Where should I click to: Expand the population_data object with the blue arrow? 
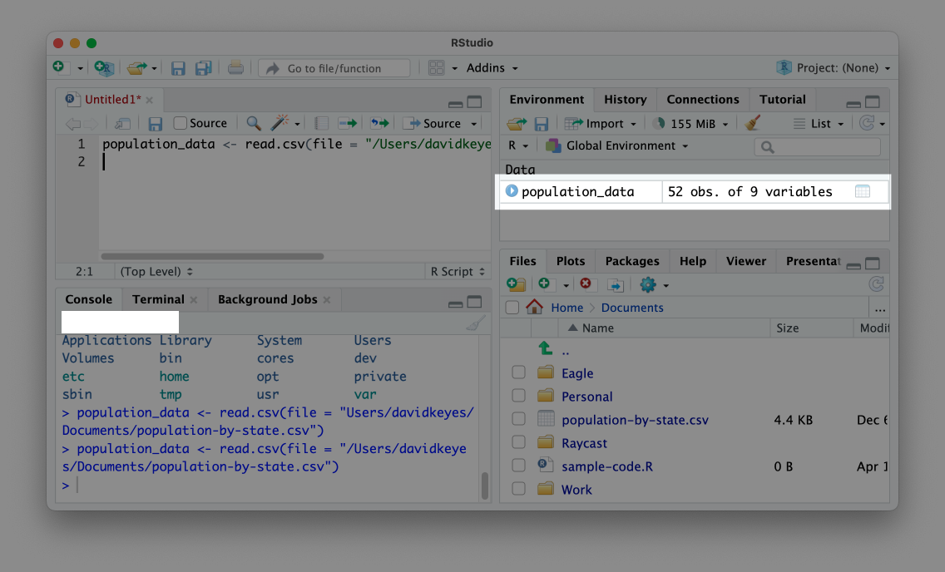(511, 190)
